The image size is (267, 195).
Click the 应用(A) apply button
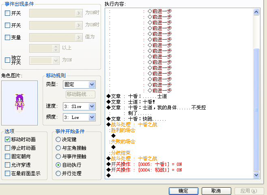[x=249, y=191]
